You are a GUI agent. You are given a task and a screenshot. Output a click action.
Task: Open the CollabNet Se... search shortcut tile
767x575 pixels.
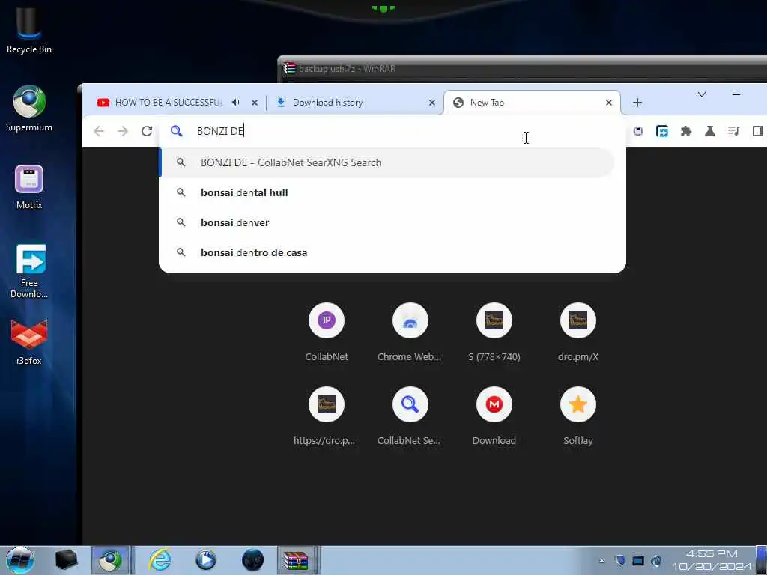(410, 416)
